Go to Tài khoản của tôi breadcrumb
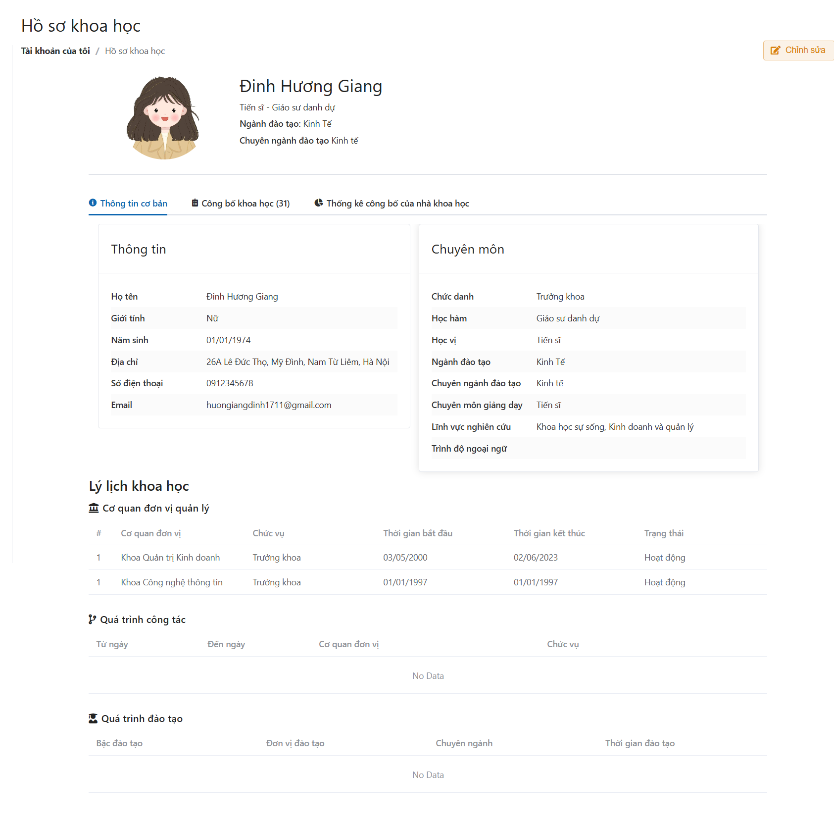Image resolution: width=834 pixels, height=826 pixels. pyautogui.click(x=55, y=51)
